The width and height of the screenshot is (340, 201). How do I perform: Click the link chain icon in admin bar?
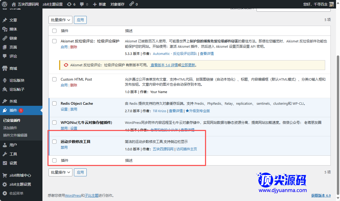(x=132, y=4)
